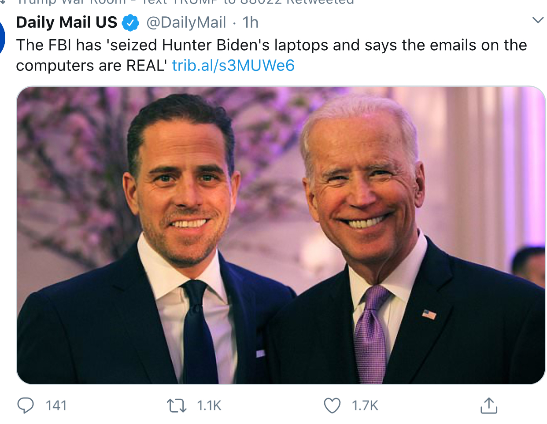The height and width of the screenshot is (424, 547).
Task: Open the trib.al/s3MUWe6 link
Action: point(233,66)
